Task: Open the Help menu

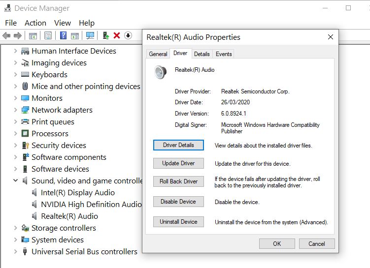Action: coord(87,23)
